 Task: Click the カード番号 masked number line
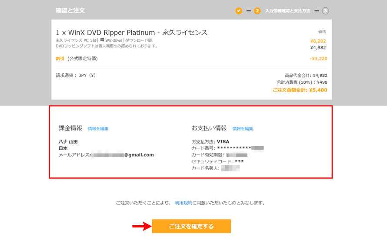pyautogui.click(x=227, y=148)
